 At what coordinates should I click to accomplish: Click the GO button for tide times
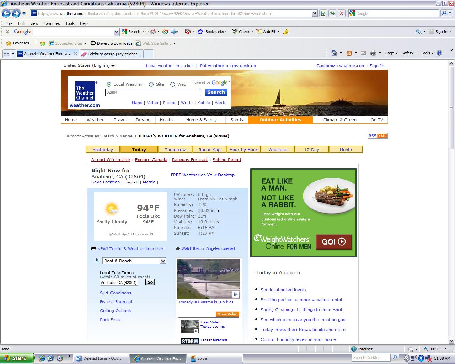[x=150, y=282]
